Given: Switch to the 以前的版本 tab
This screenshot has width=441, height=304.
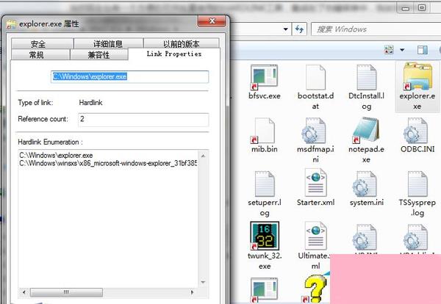Looking at the screenshot, I should point(182,43).
